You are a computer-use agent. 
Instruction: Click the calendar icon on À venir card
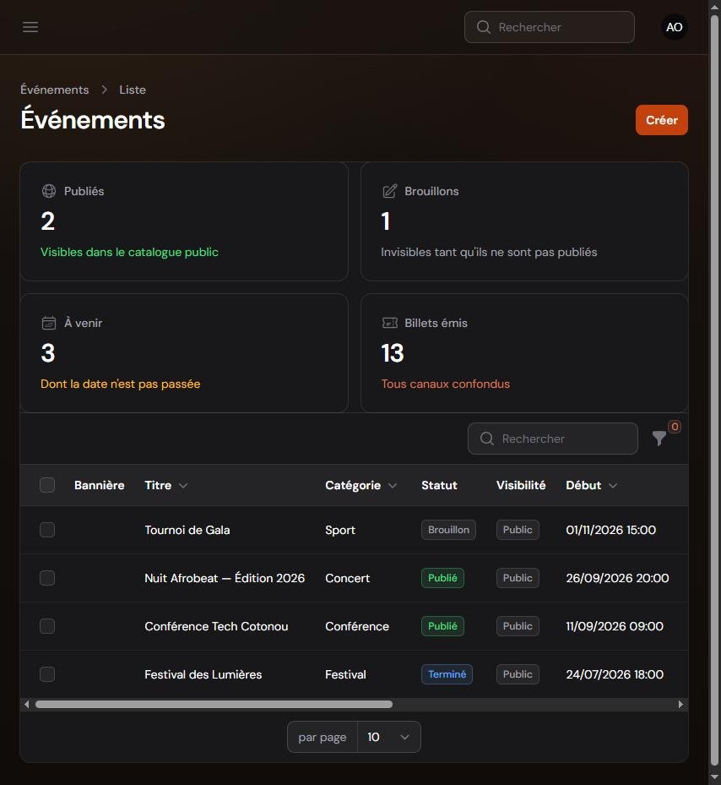click(48, 323)
